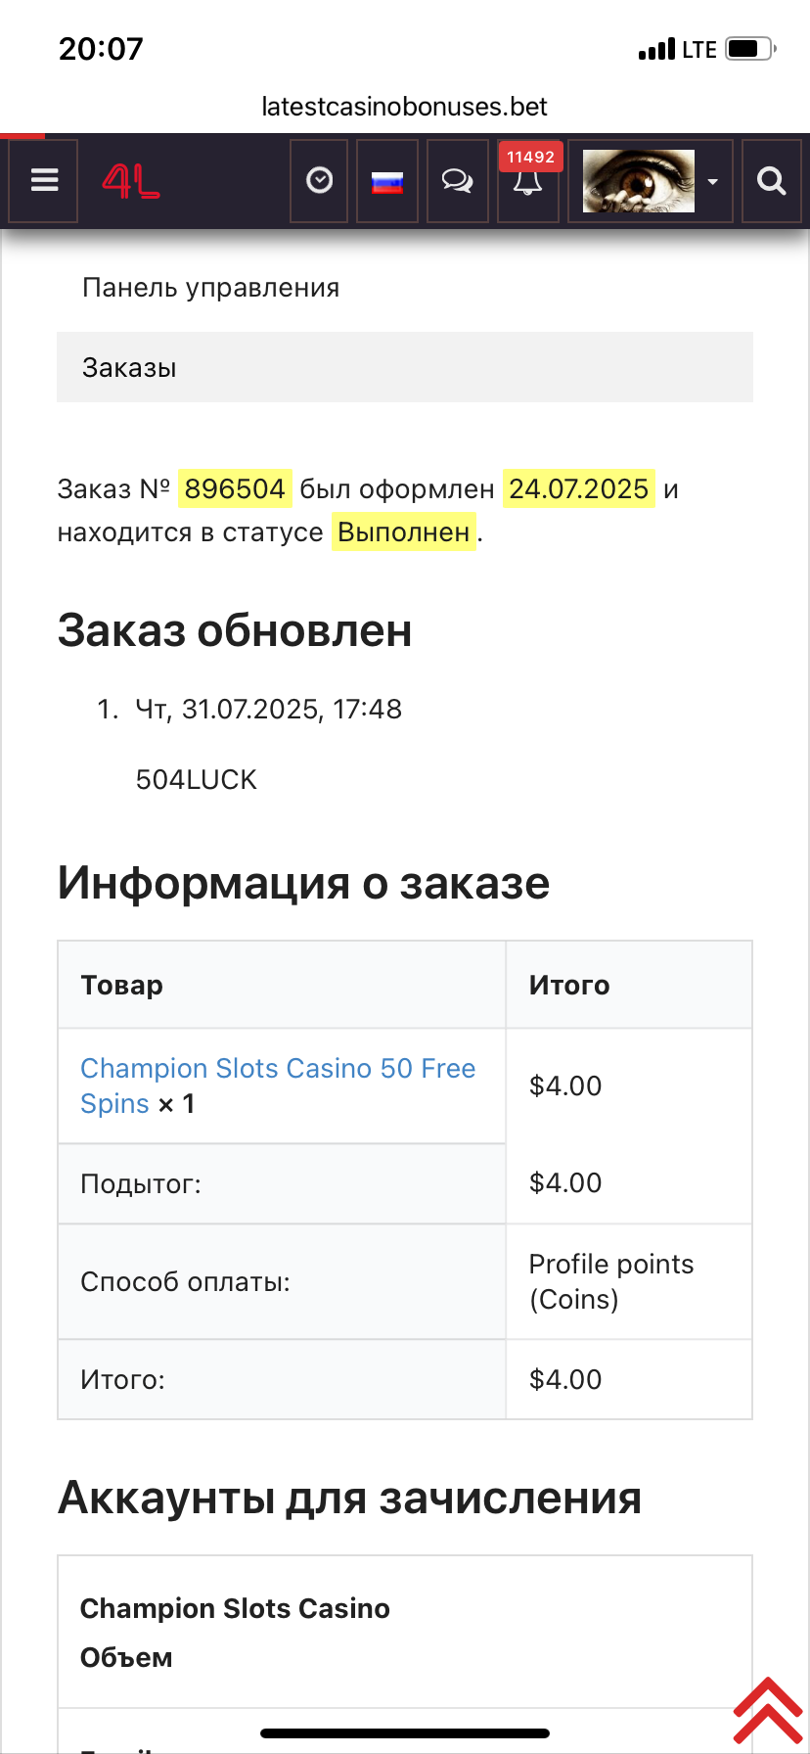
Task: Tap the 504LUCK bonus code text
Action: click(197, 779)
